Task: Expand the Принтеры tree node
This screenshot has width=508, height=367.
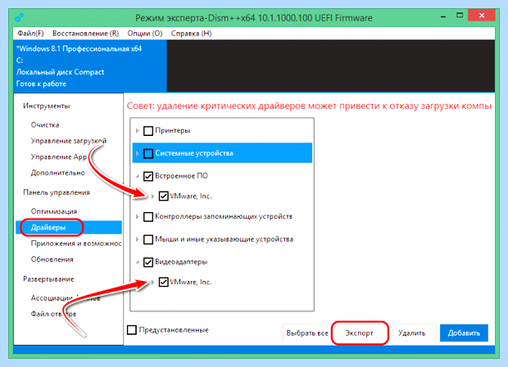Action: pyautogui.click(x=138, y=131)
